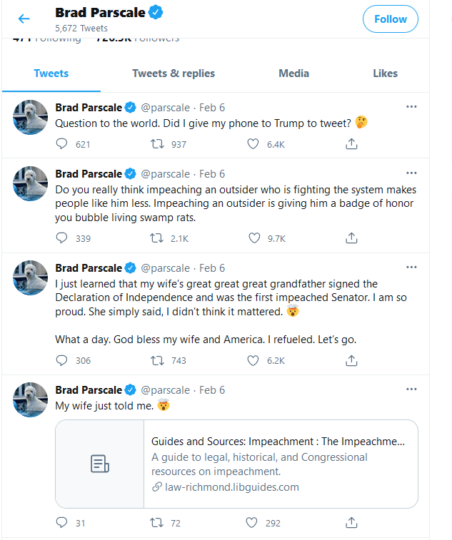The height and width of the screenshot is (540, 452).
Task: Expand options menu on swamp rats tweet
Action: (411, 173)
